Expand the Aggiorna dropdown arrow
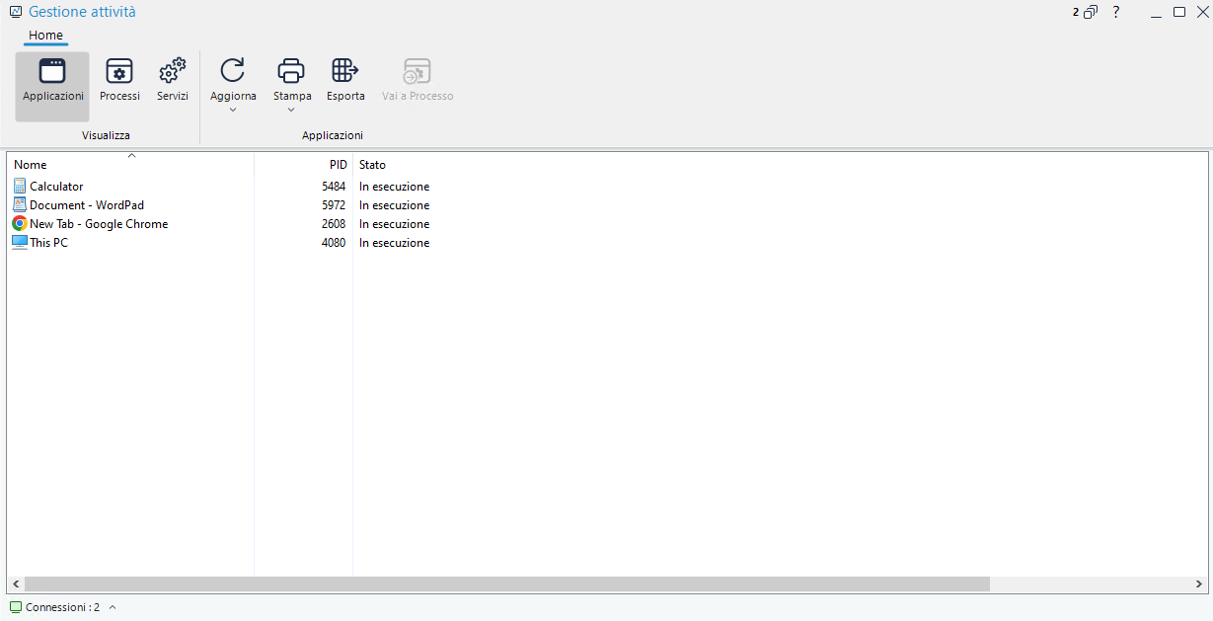The height and width of the screenshot is (621, 1213). pos(233,110)
